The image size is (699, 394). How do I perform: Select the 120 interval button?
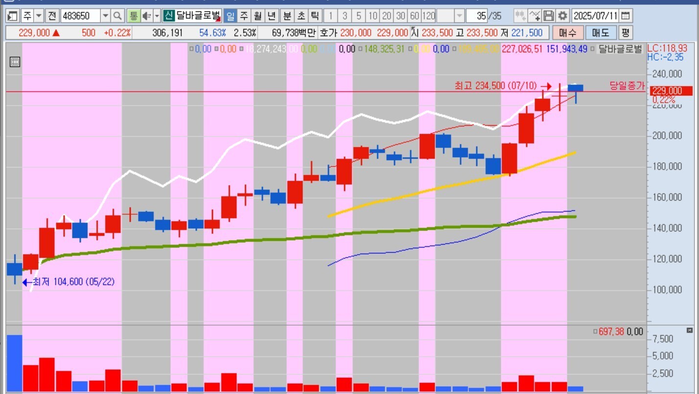coord(429,16)
